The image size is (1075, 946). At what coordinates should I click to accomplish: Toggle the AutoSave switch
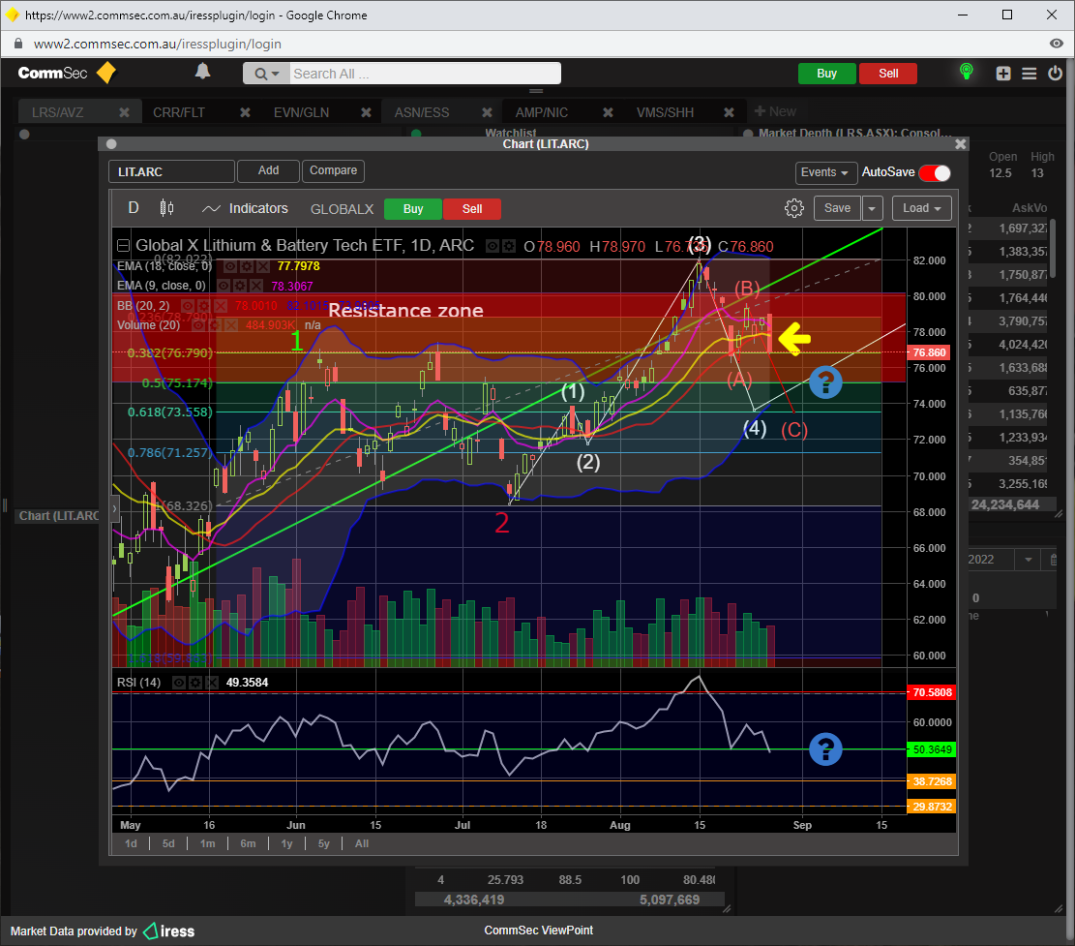[x=935, y=173]
